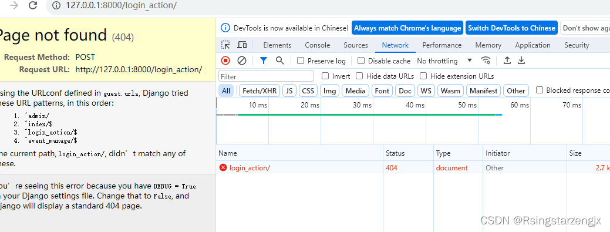Open the Console tab
Viewport: 610px width, 232px height.
pos(318,45)
